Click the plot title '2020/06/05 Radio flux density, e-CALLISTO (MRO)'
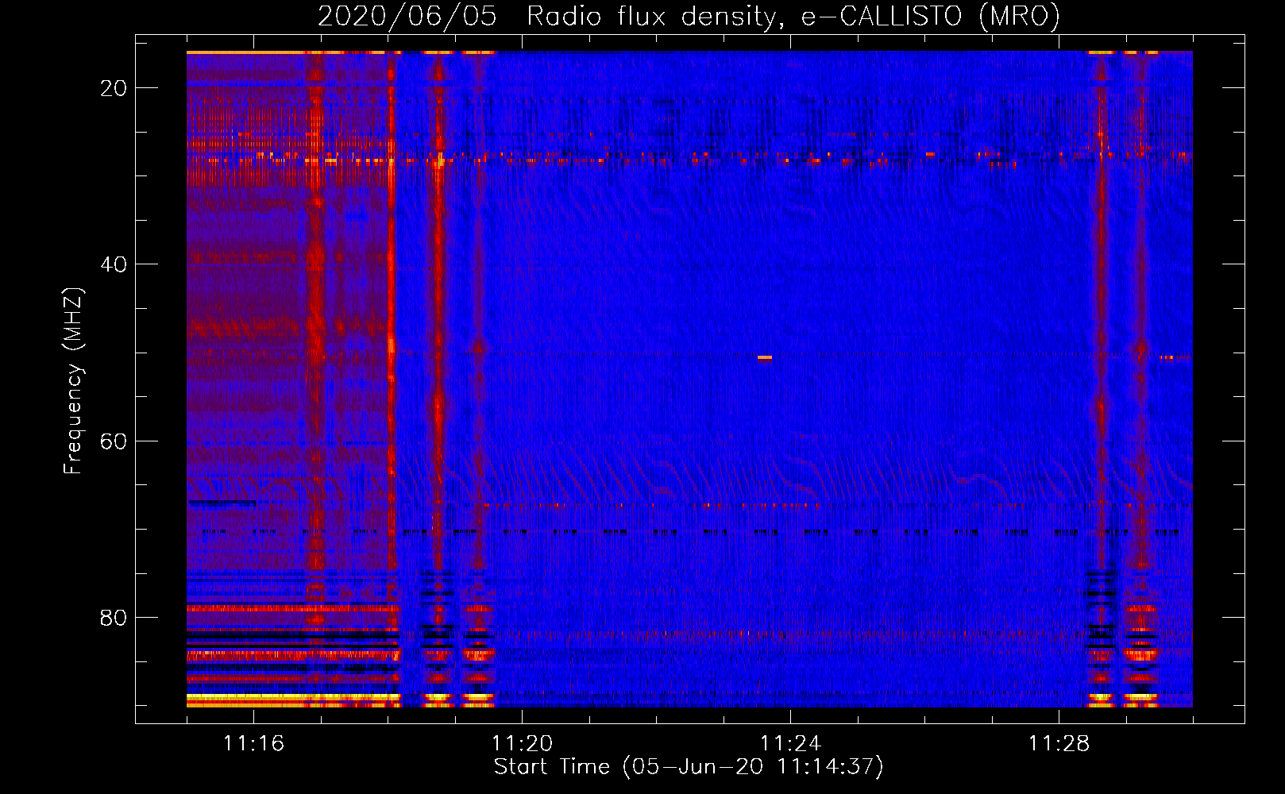The image size is (1285, 794). click(x=689, y=16)
